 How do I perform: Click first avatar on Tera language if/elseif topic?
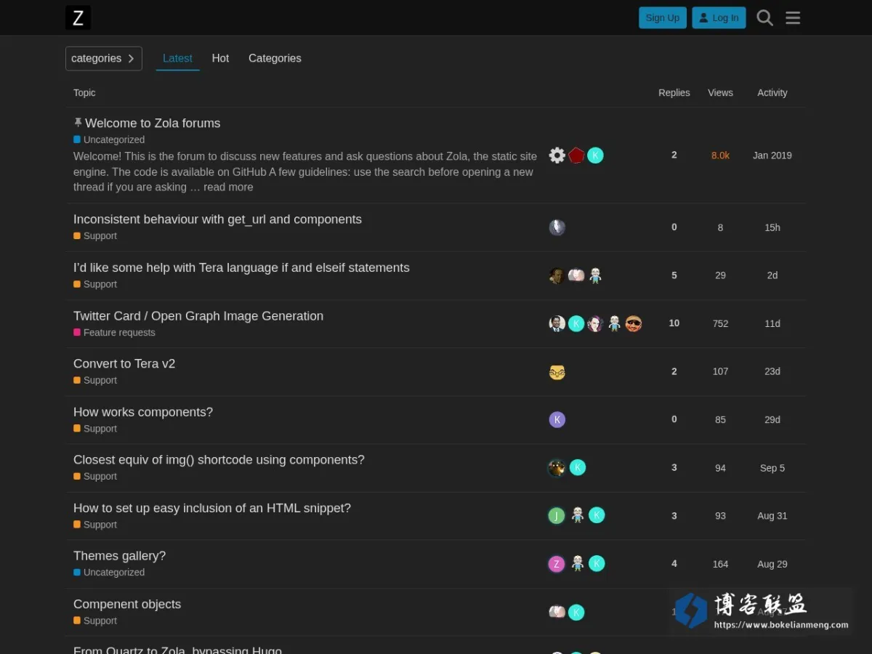[x=557, y=275]
